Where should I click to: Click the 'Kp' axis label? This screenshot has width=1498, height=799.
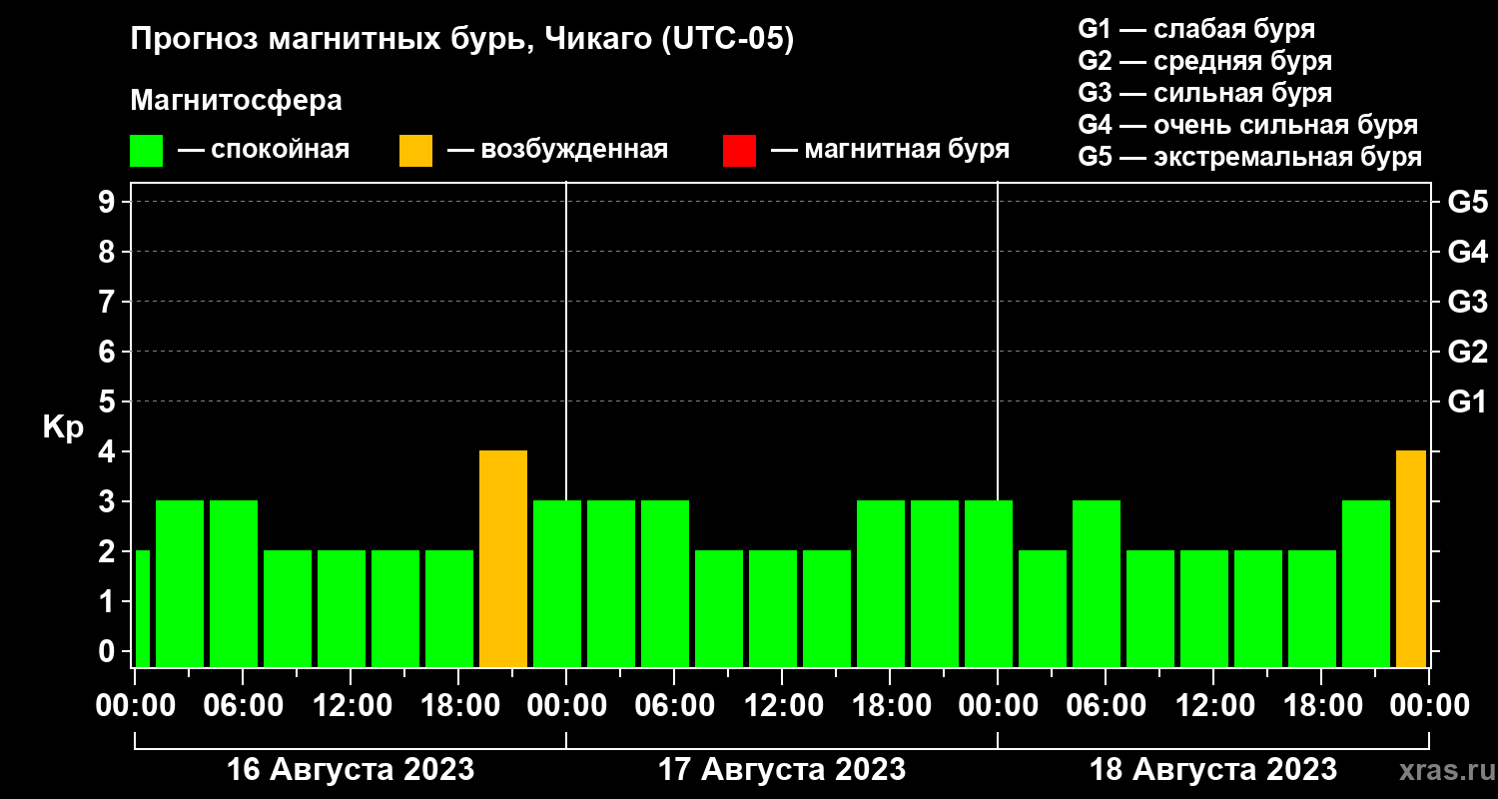point(64,426)
